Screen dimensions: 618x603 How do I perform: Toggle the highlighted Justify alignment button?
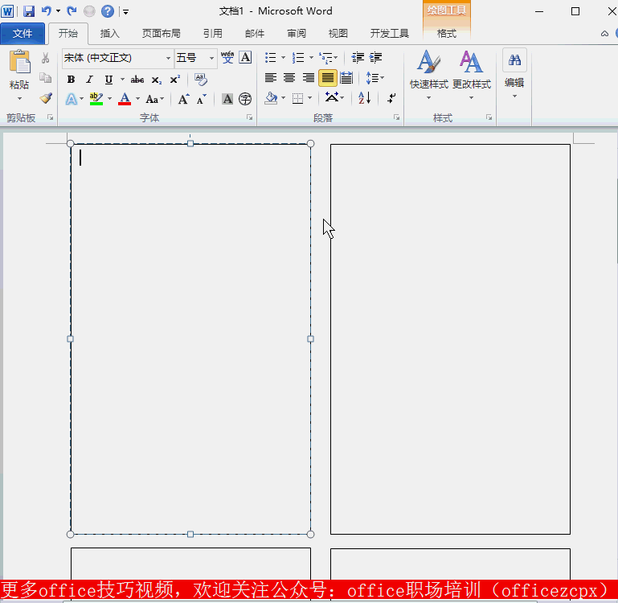tap(327, 78)
